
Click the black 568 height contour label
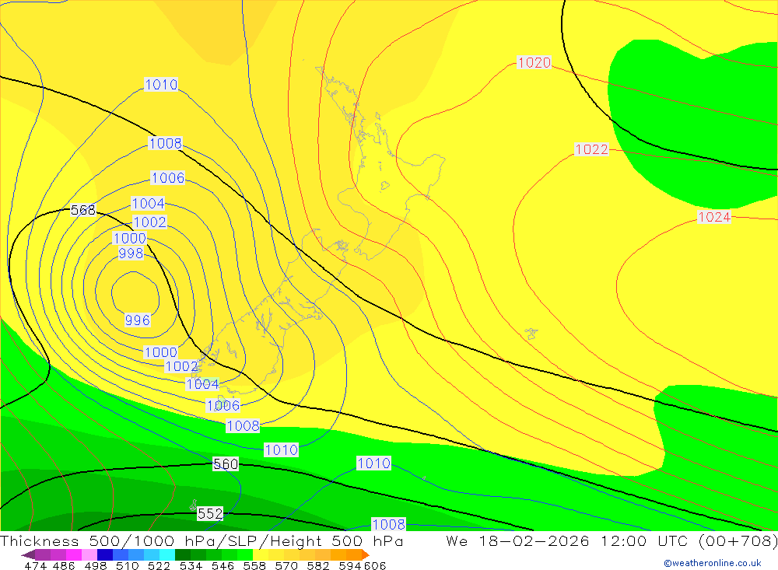point(83,210)
